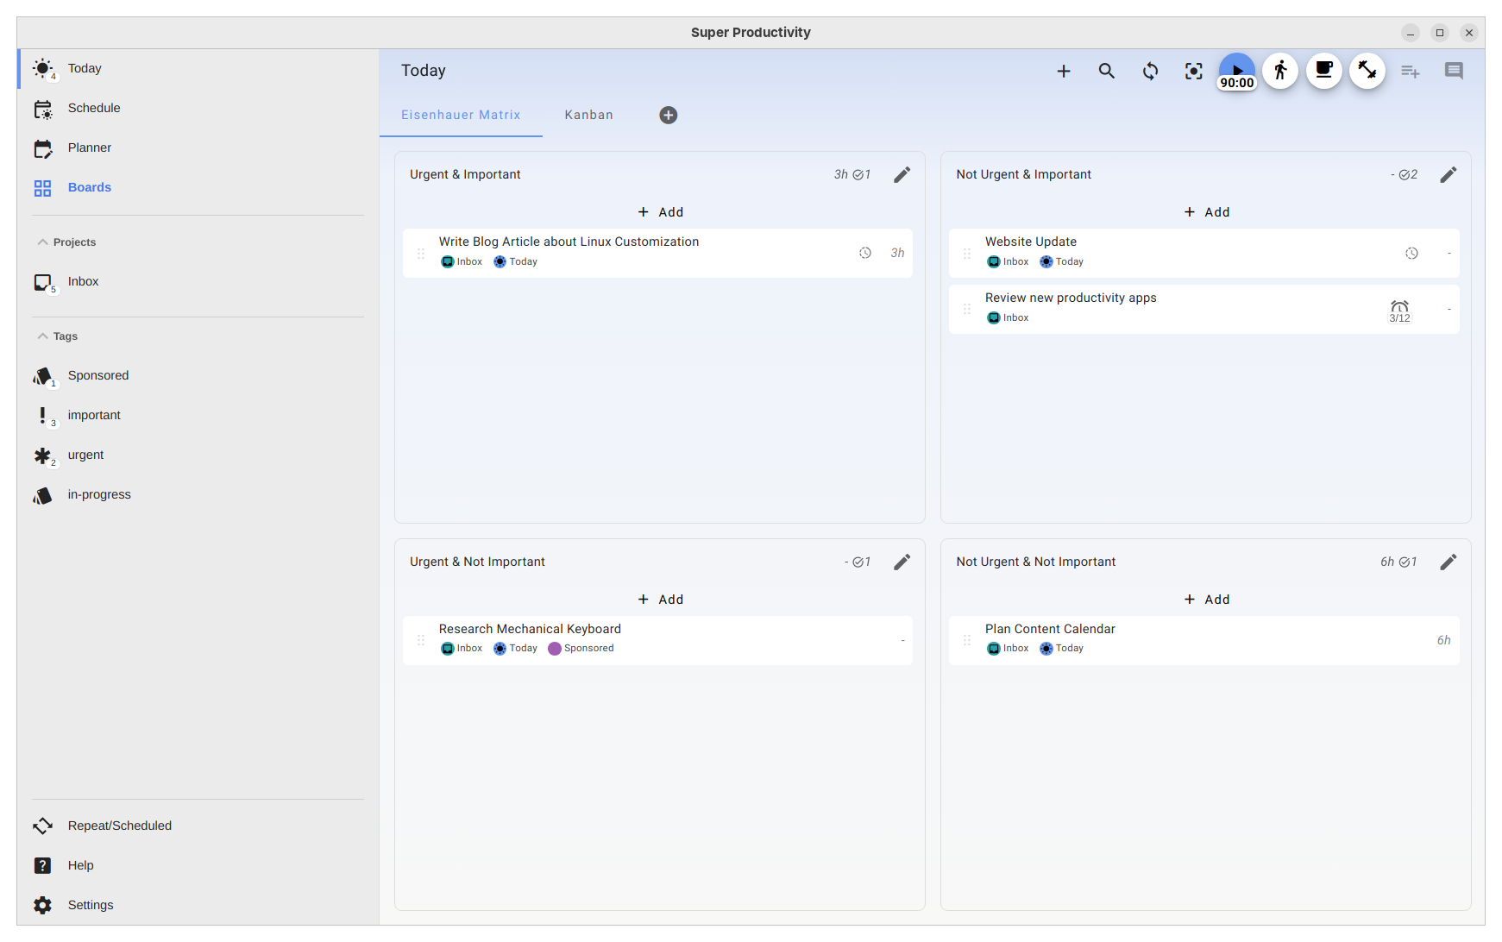Enter focus mode via target icon
1502x942 pixels.
pyautogui.click(x=1193, y=72)
